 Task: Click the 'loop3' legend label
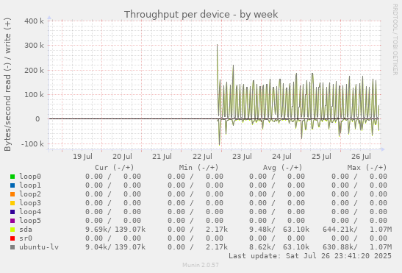(x=30, y=203)
